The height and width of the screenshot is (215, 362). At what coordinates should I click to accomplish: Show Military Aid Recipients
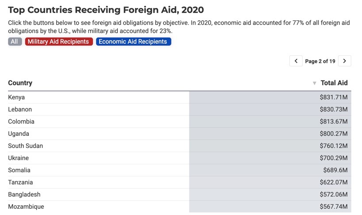(59, 42)
